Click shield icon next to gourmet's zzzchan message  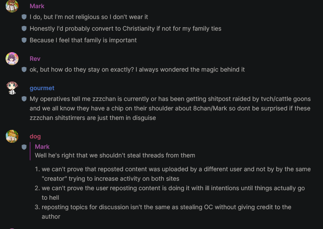[24, 99]
